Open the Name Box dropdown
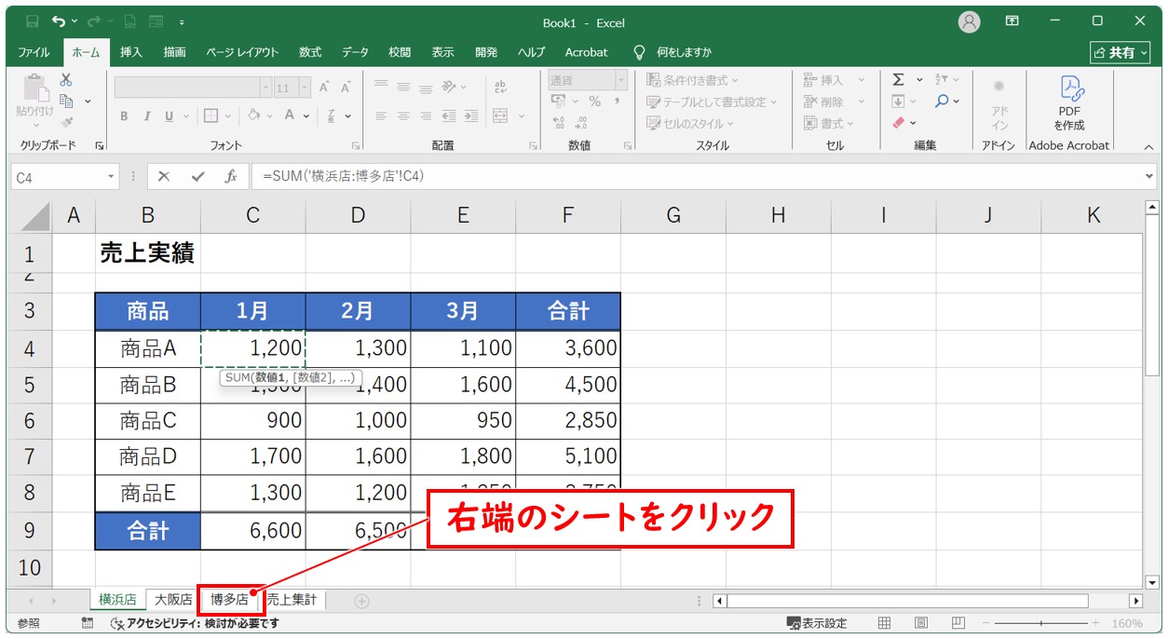The height and width of the screenshot is (639, 1168). (112, 176)
